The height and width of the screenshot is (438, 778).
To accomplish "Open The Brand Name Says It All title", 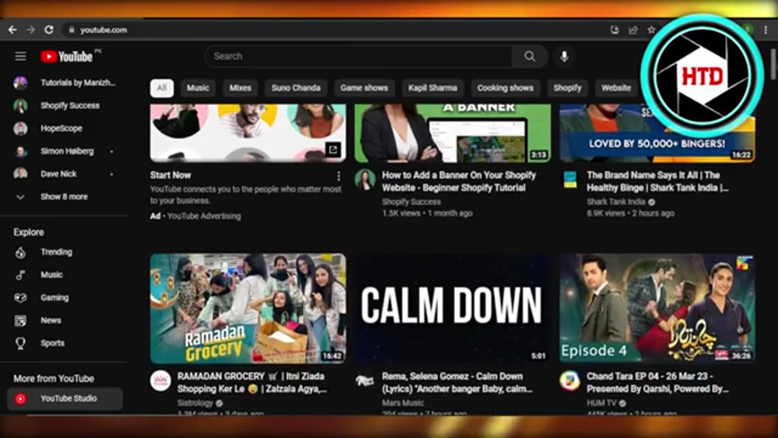I will (658, 181).
